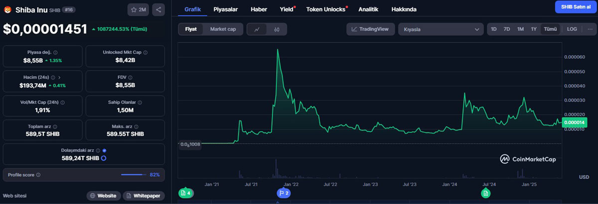Click the green document marker labeled 4
The image size is (598, 204).
click(185, 193)
